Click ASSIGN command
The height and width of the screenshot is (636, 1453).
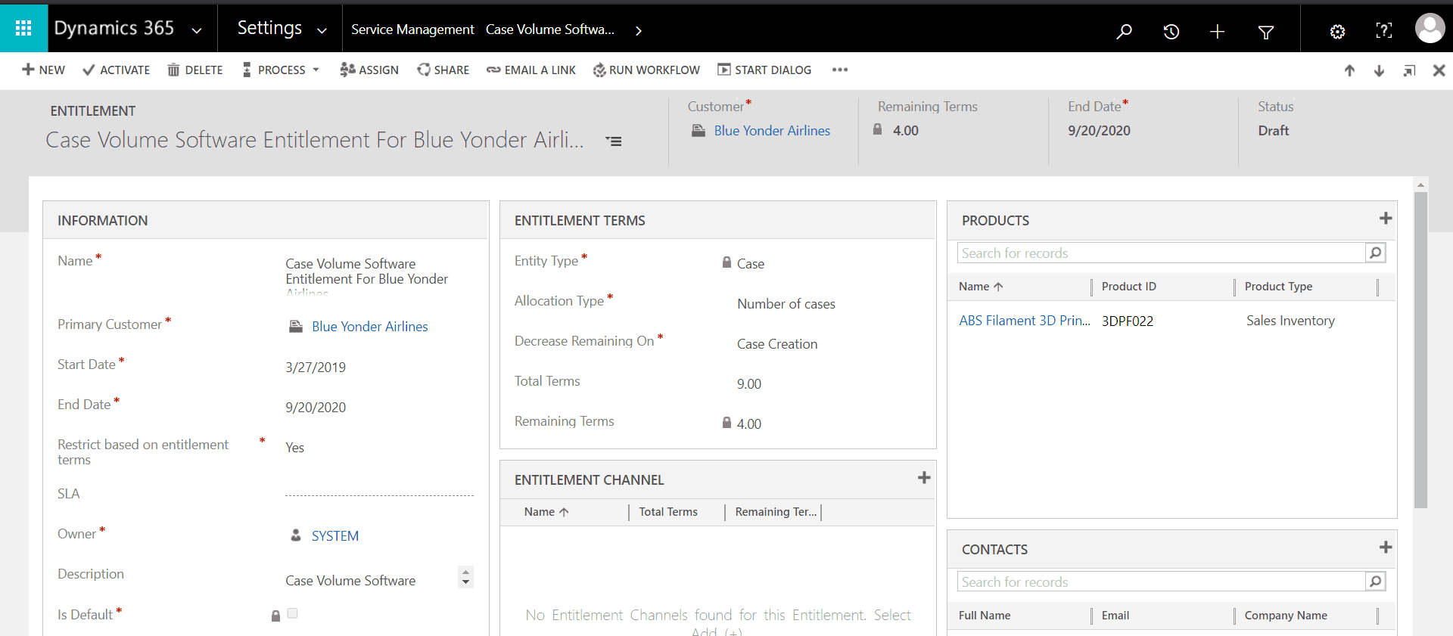pos(369,70)
